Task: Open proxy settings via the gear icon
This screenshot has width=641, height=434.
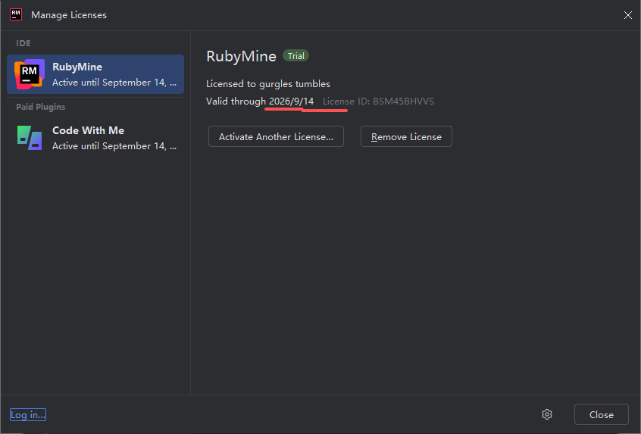Action: click(547, 414)
